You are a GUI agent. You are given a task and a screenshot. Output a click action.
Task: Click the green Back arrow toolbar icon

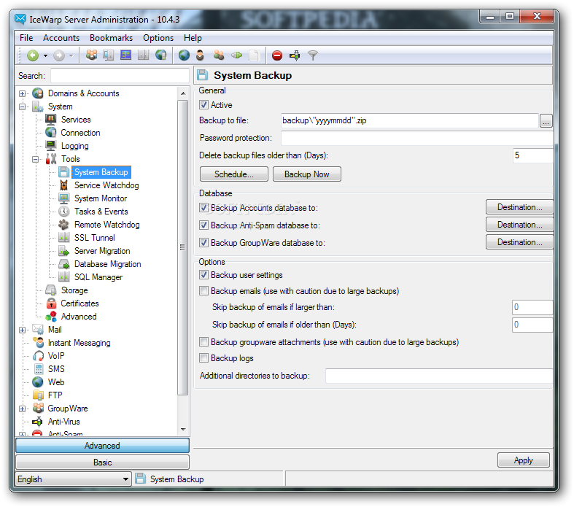point(33,55)
